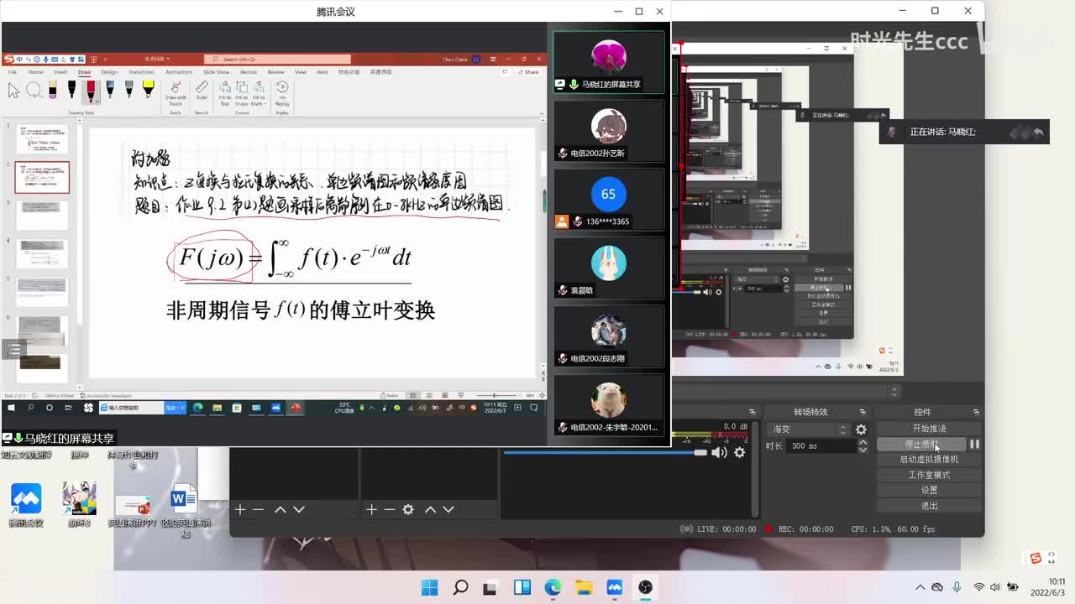Click Windows Start button on taskbar
This screenshot has width=1075, height=604.
430,587
